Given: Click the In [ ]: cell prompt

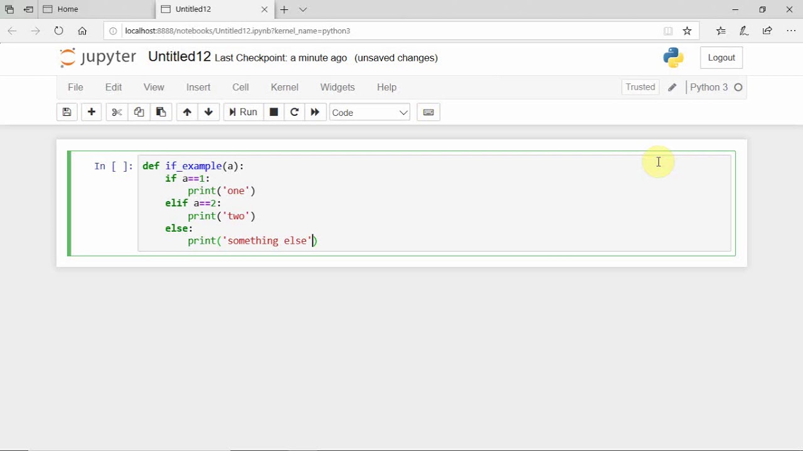Looking at the screenshot, I should 114,166.
